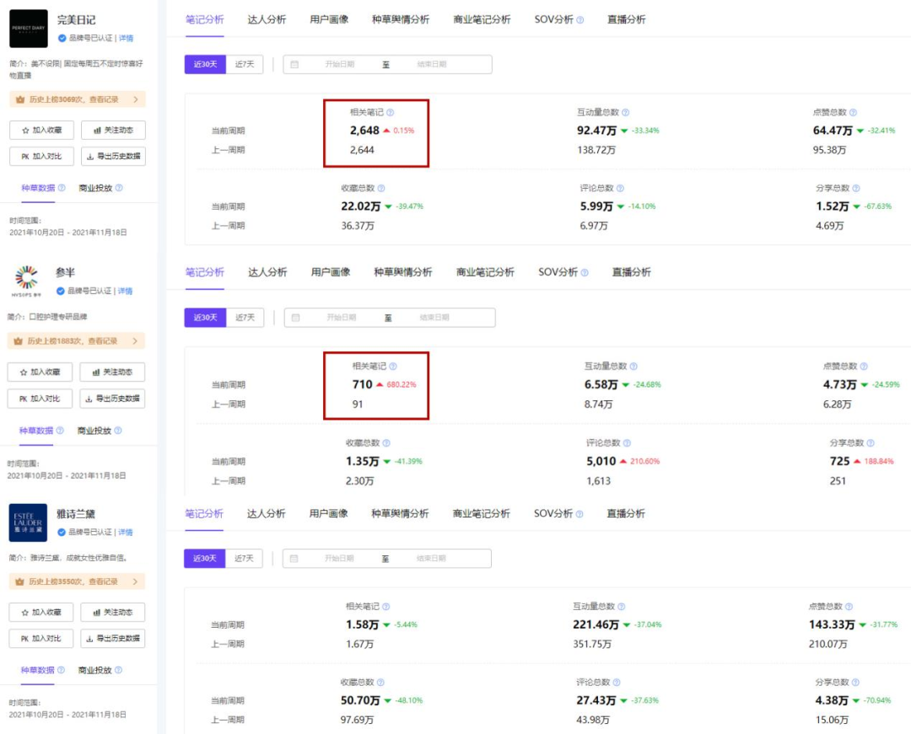Click the 完美日记 brand logo thumbnail
The height and width of the screenshot is (734, 911).
pos(29,29)
